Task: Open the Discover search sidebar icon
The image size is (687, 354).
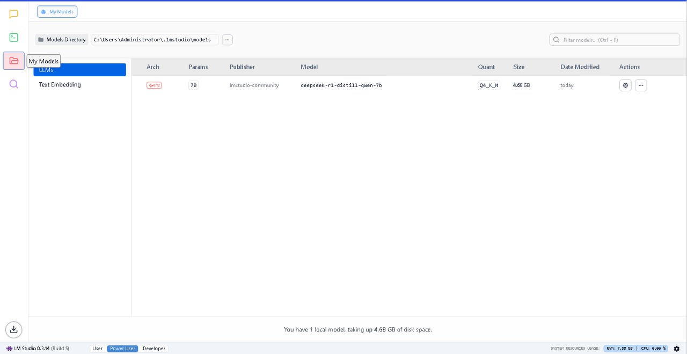Action: [14, 84]
